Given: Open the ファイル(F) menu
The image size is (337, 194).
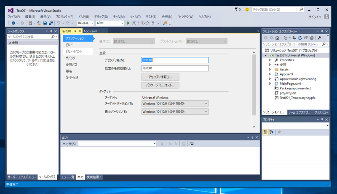Looking at the screenshot, I should (14, 16).
